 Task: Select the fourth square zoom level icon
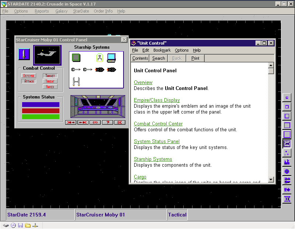click(x=287, y=125)
